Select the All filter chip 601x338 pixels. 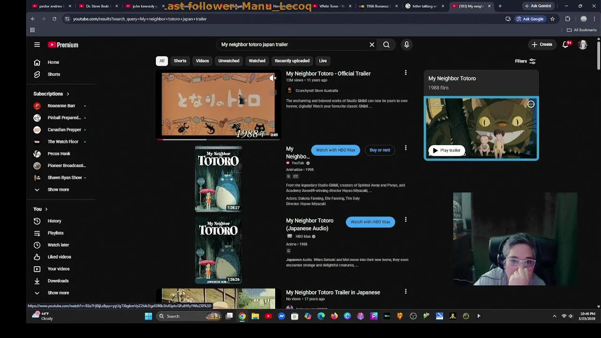click(x=162, y=61)
